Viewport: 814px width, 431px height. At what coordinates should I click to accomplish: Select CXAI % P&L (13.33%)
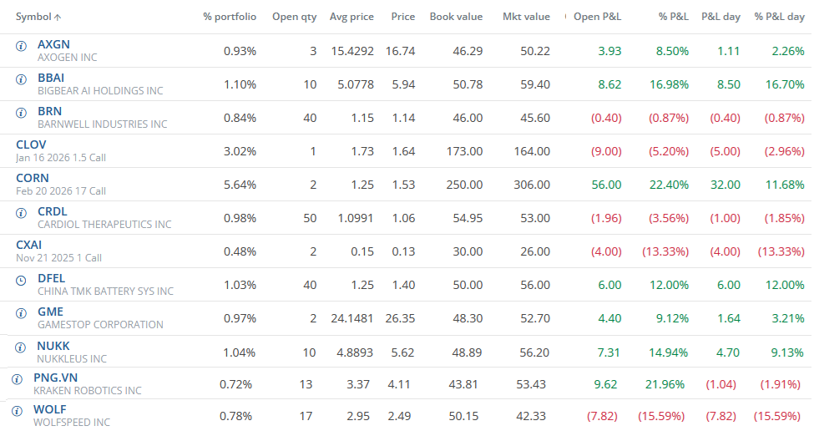click(x=665, y=252)
